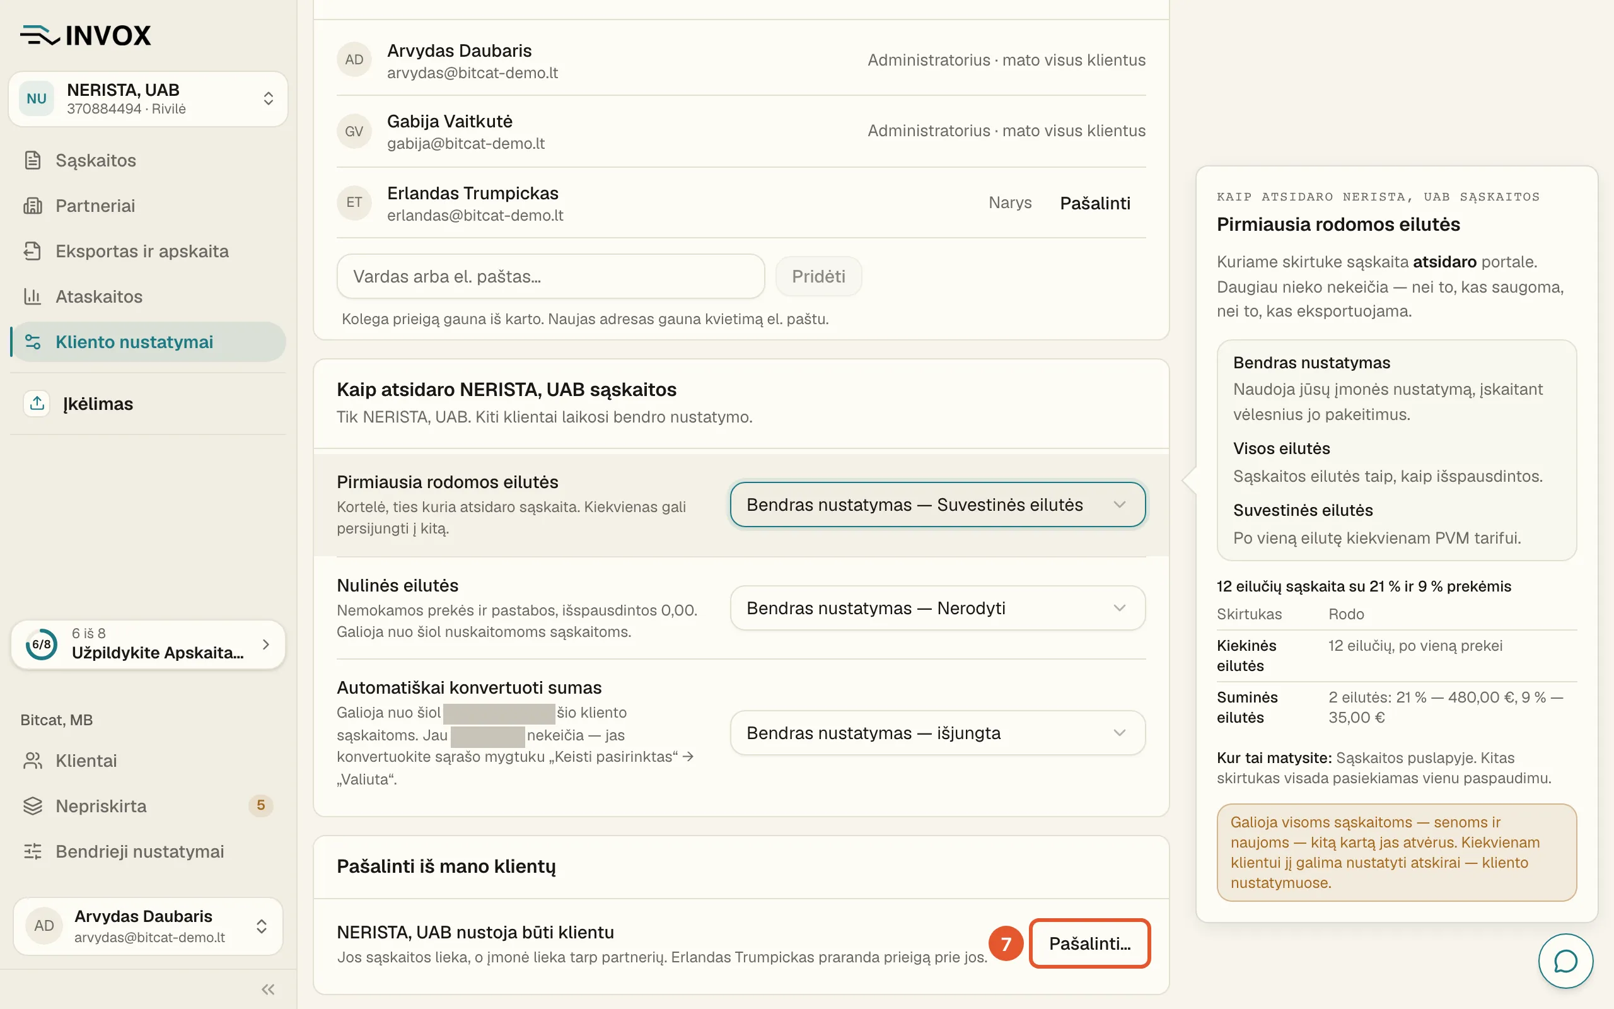Go to Partneriai page

click(x=148, y=206)
